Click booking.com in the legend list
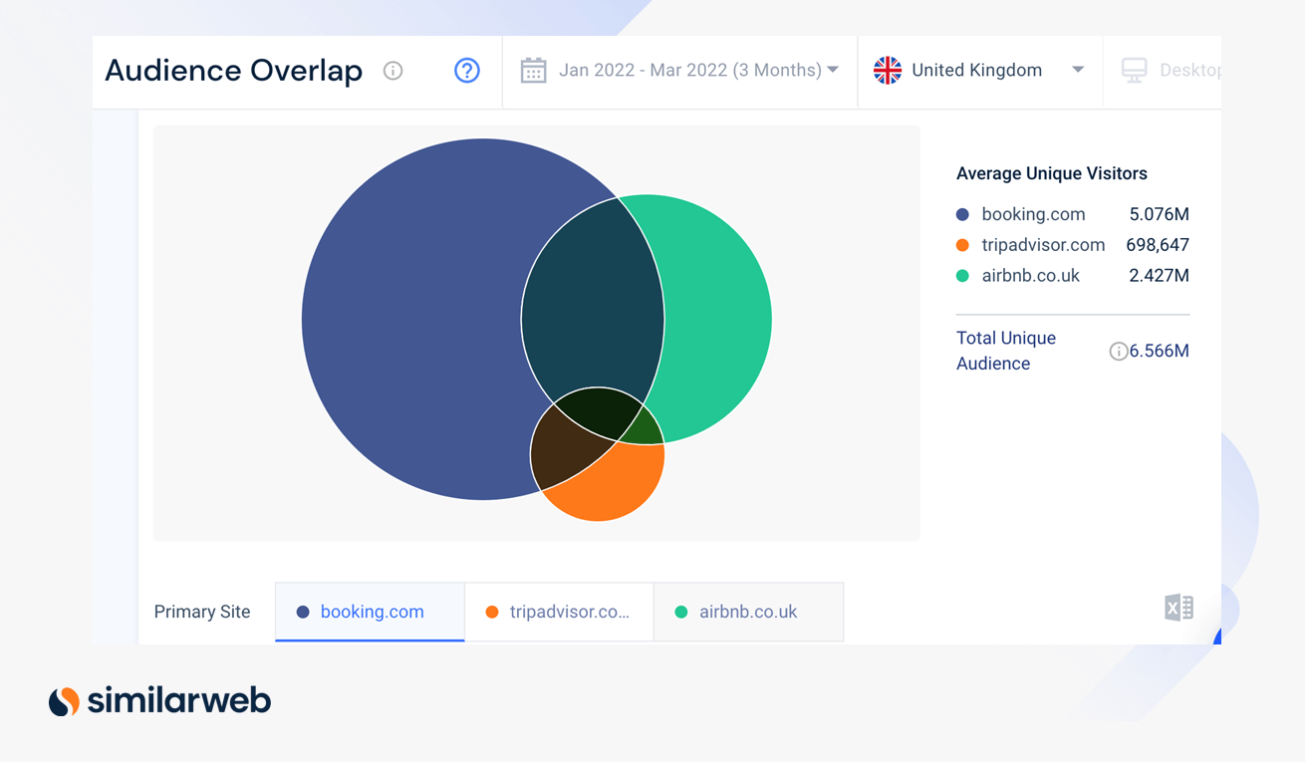This screenshot has width=1305, height=762. coord(1033,214)
